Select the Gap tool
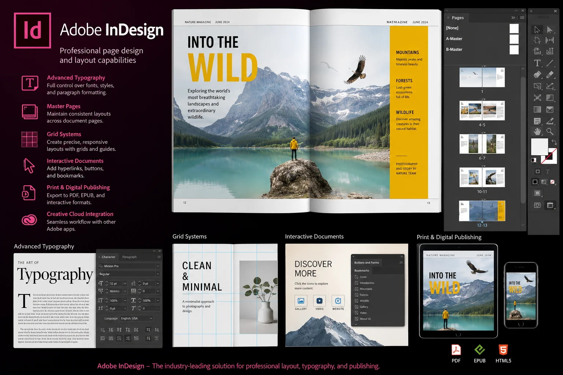563x375 pixels. [x=550, y=40]
